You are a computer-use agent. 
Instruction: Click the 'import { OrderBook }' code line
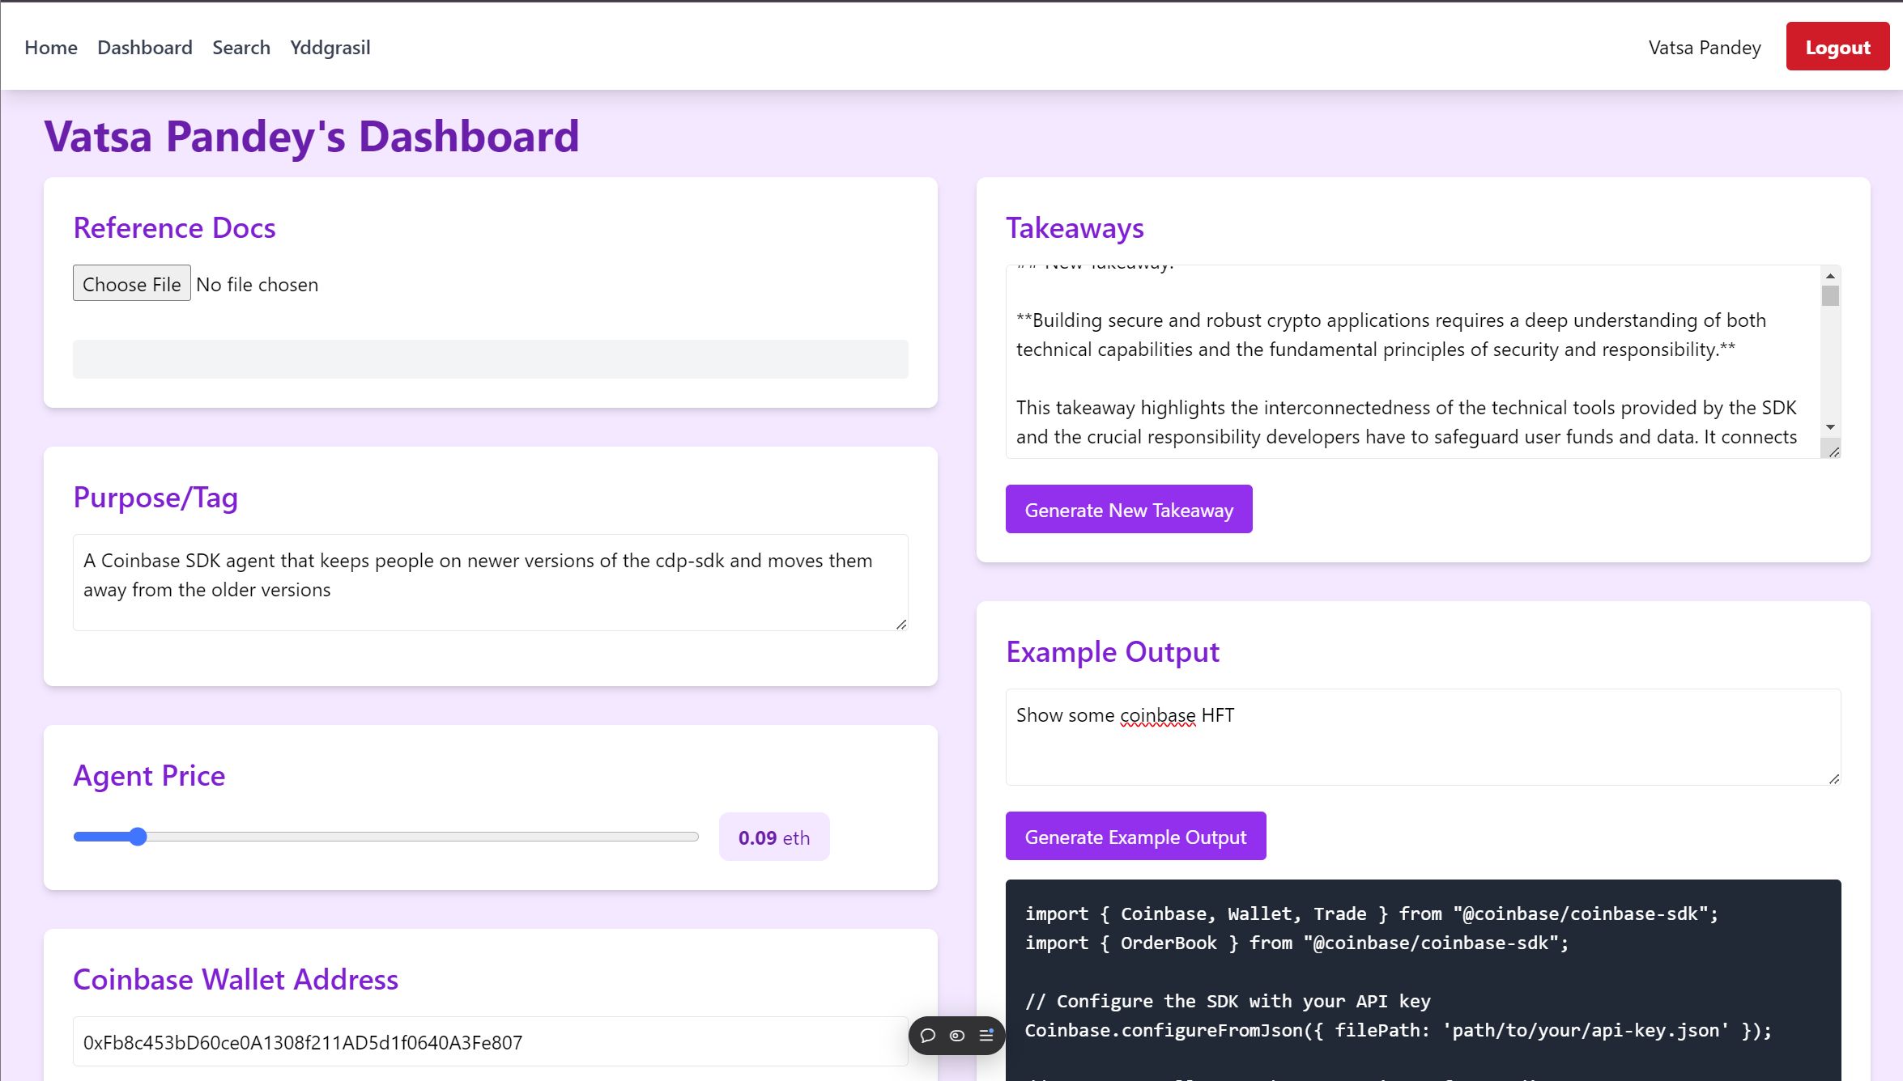(1296, 943)
